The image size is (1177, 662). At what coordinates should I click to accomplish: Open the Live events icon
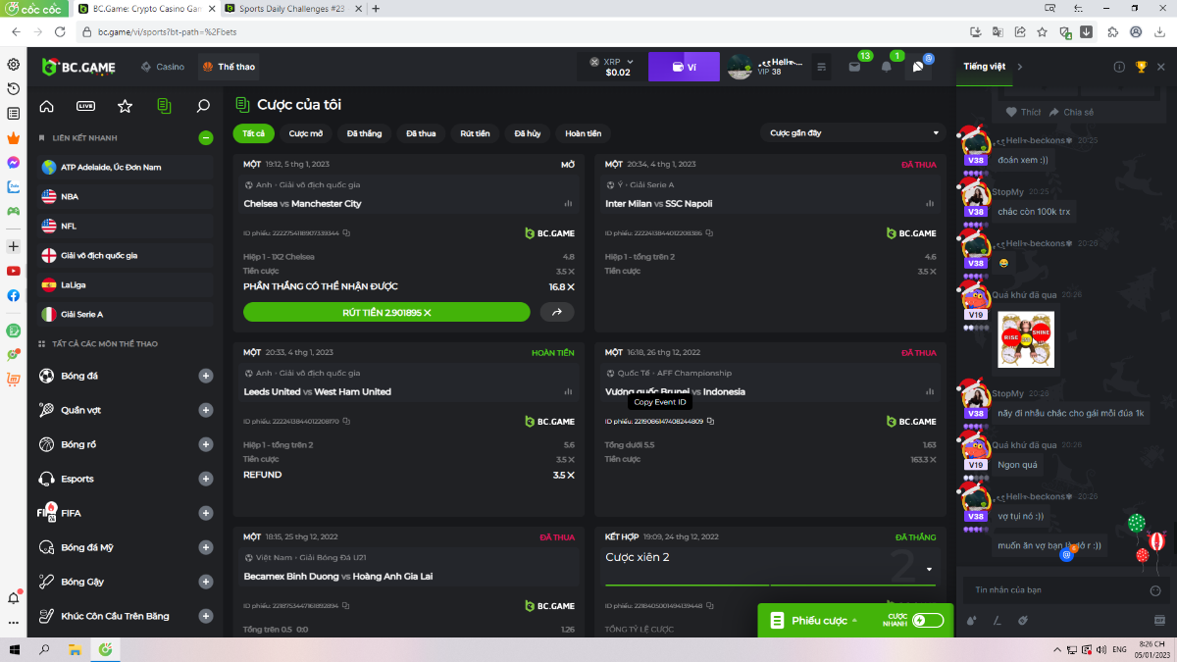click(85, 106)
